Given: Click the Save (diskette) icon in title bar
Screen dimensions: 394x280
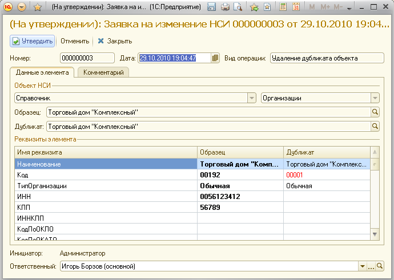Looking at the screenshot, I should click(x=212, y=7).
